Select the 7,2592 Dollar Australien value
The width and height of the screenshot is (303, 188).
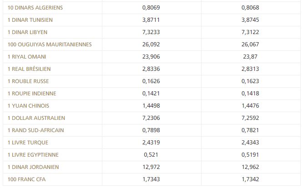click(252, 118)
